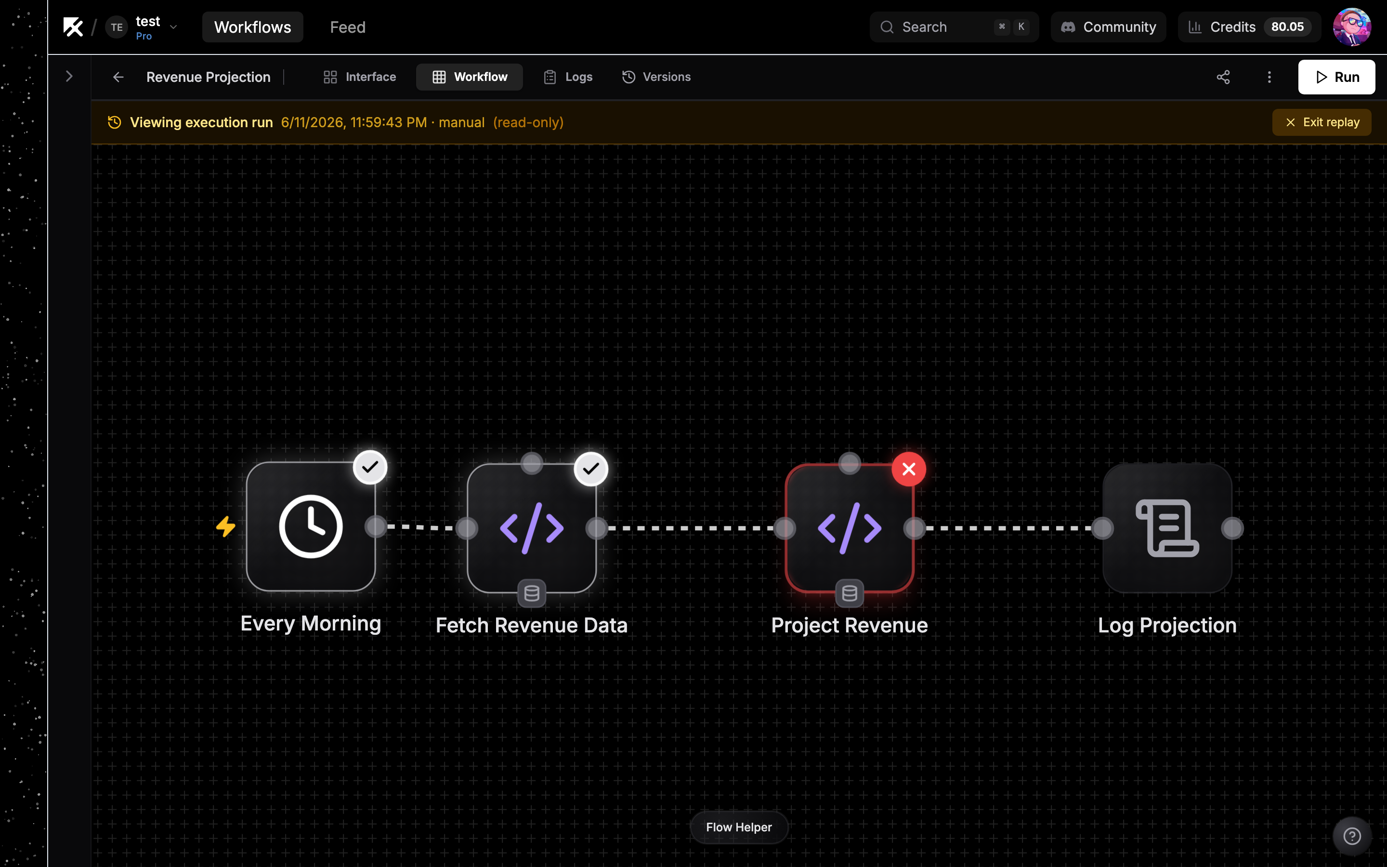Select the Workflow tab
The image size is (1387, 867).
[x=470, y=77]
